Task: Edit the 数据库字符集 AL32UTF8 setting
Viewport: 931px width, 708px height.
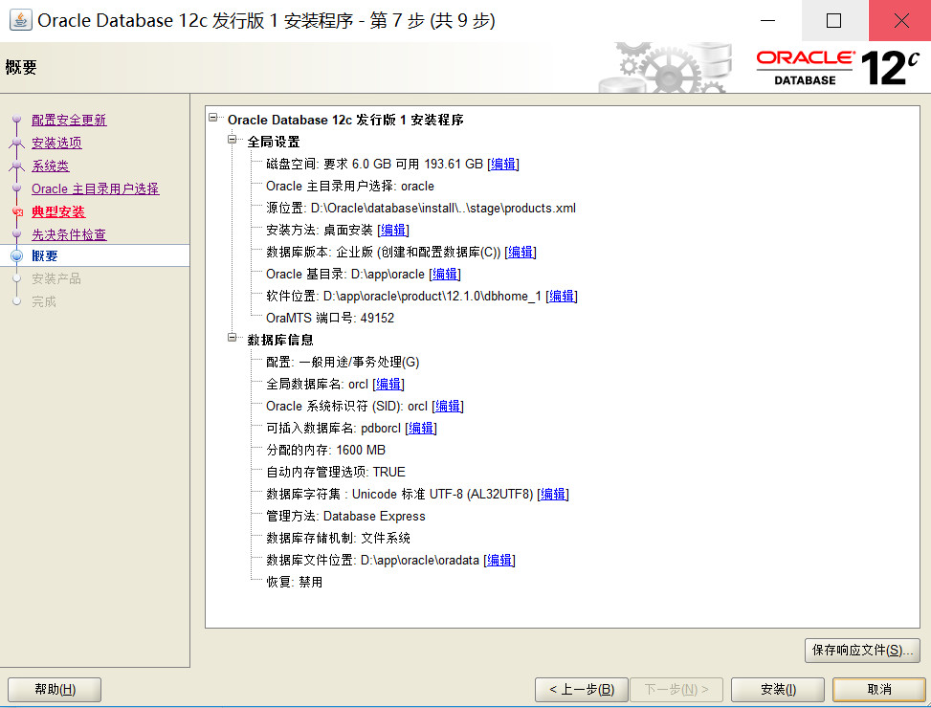Action: click(553, 494)
